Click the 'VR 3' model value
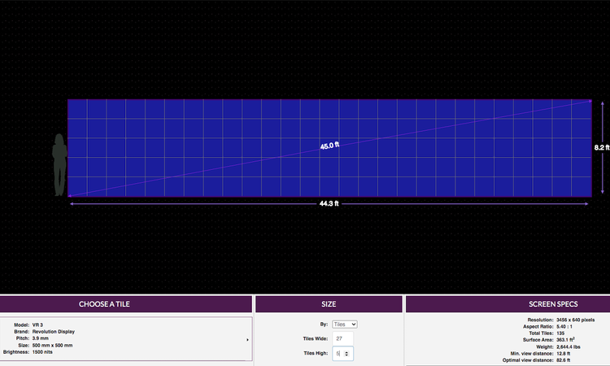Viewport: 610px width, 366px height. point(37,325)
